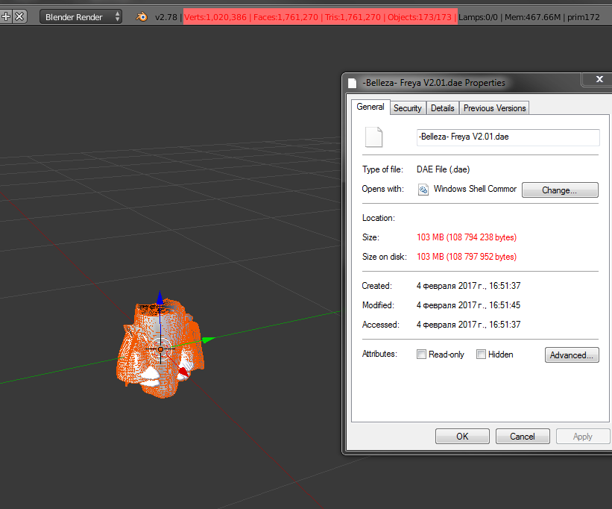This screenshot has width=612, height=509.
Task: Click the Windows Shell Common text
Action: coord(475,189)
